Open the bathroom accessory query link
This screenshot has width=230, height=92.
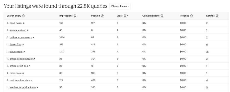pyautogui.click(x=20, y=37)
